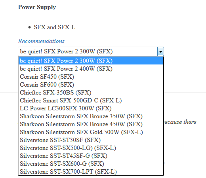Choose Silverstone SST-ST45SF-G (SFX)
Viewport: 206px width, 178px height.
coord(91,156)
